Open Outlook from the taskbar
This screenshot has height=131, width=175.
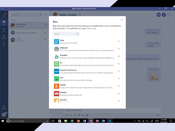click(103, 121)
